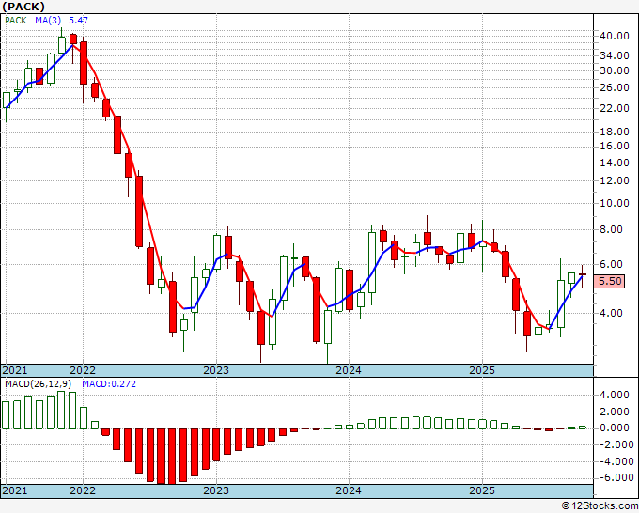This screenshot has height=513, width=639.
Task: Click 2022 on the price chart time axis
Action: (83, 370)
